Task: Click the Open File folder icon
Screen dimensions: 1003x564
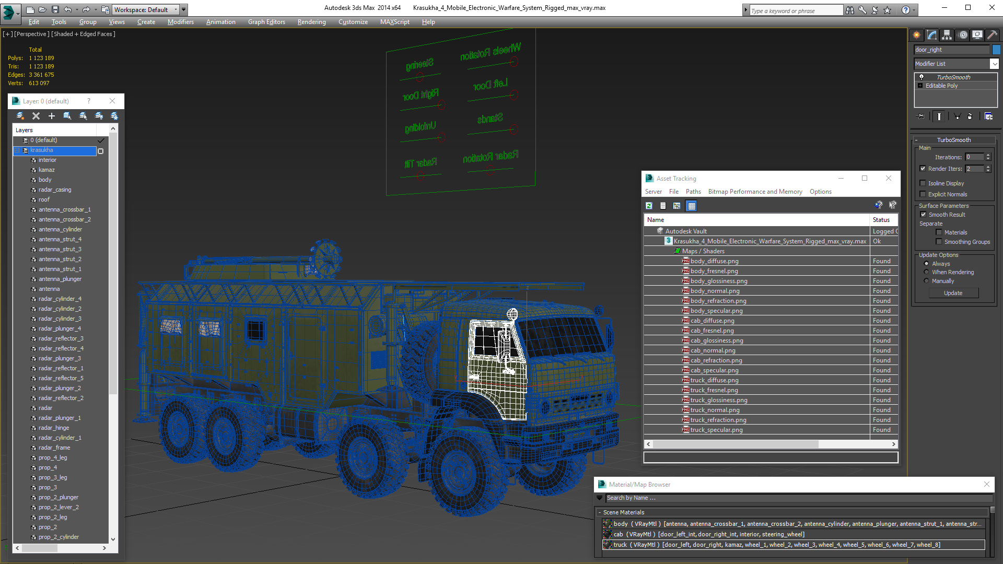Action: point(42,9)
